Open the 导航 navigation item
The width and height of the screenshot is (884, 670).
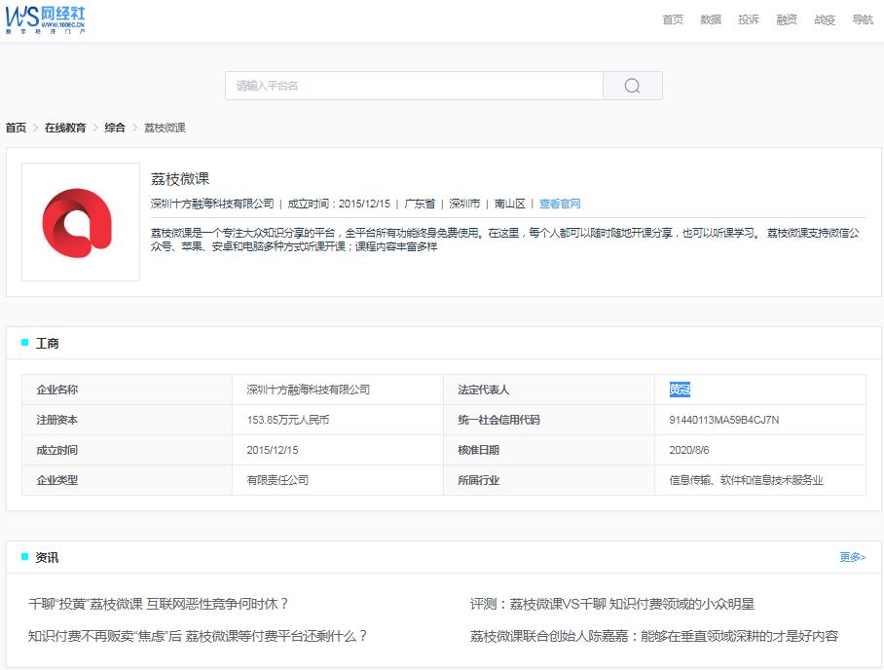click(861, 19)
